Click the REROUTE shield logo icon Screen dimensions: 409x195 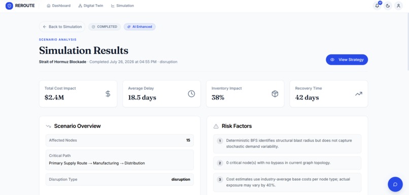pyautogui.click(x=9, y=6)
